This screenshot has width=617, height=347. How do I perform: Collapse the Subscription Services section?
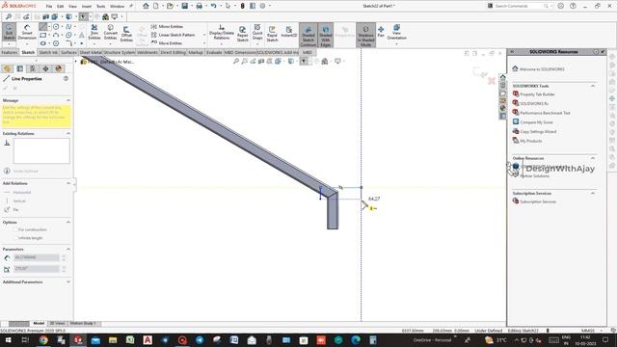click(x=593, y=193)
